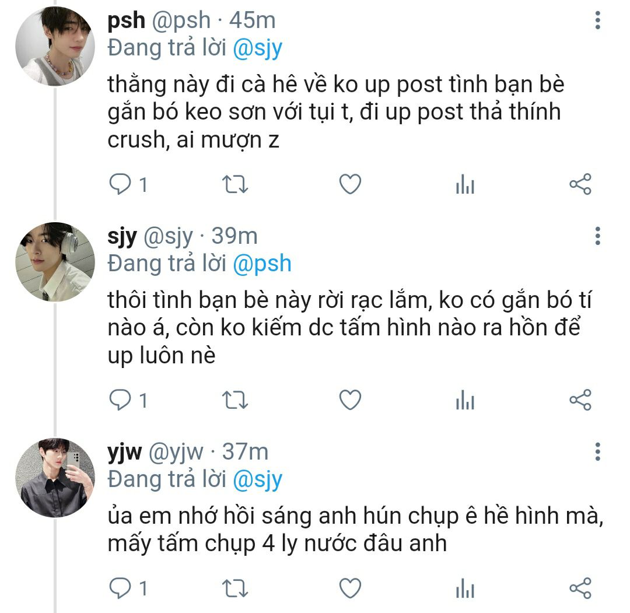Retweet sjy's reply
This screenshot has height=613, width=630.
tap(236, 400)
